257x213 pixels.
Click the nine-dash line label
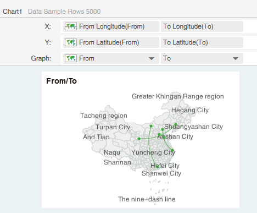coord(147,199)
